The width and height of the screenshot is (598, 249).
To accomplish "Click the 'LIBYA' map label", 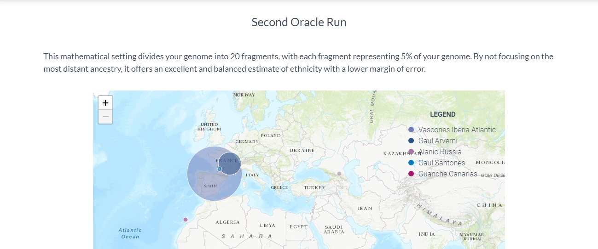I will point(267,225).
